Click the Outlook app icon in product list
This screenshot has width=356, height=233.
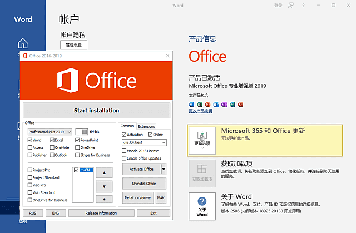(x=216, y=105)
